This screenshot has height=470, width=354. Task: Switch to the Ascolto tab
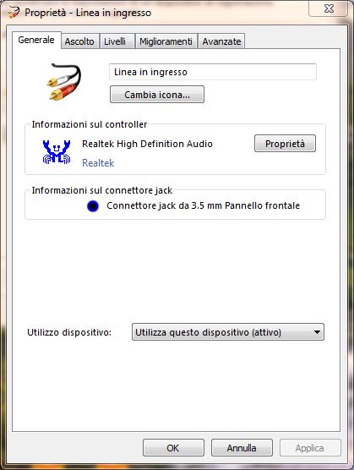pyautogui.click(x=79, y=41)
